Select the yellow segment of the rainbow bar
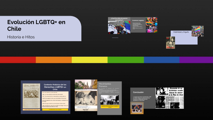Screen dimensions: 213x120 (x=90, y=60)
